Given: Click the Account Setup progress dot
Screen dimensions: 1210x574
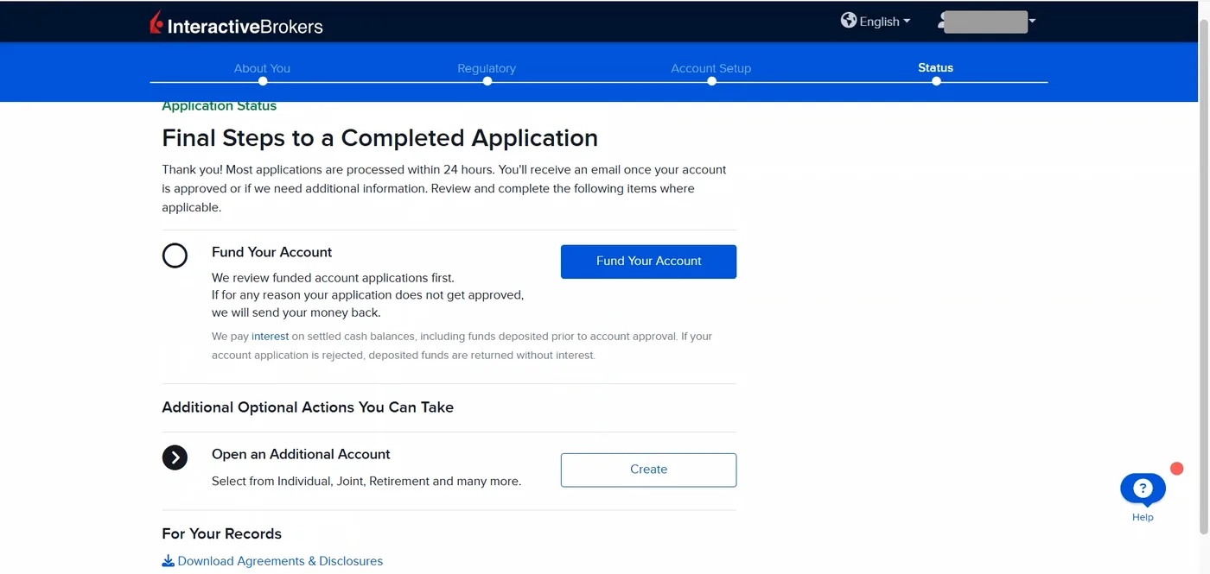Looking at the screenshot, I should pos(711,81).
